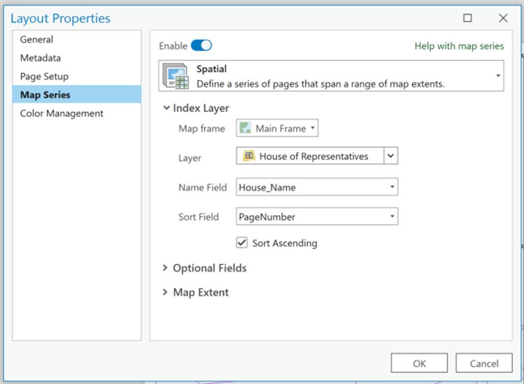
Task: Switch to the General page
Action: point(36,39)
